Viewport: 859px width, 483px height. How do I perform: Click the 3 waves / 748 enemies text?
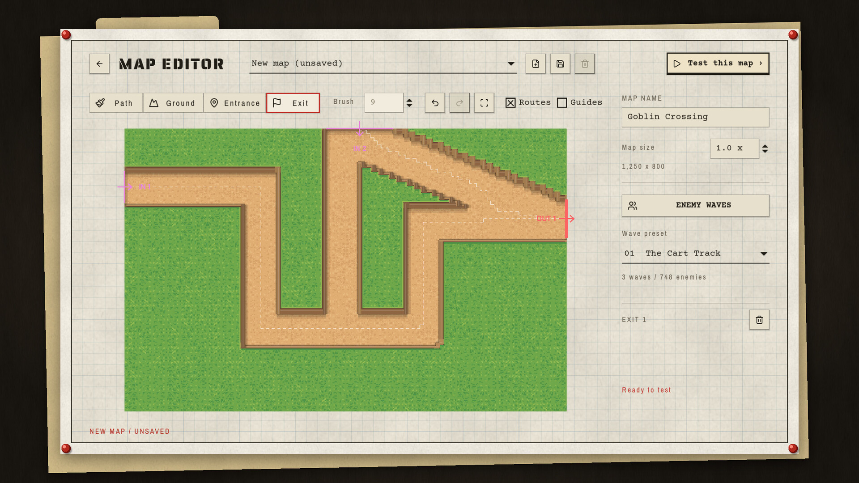tap(664, 277)
